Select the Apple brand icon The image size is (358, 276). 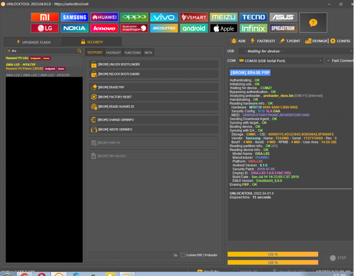coord(224,28)
